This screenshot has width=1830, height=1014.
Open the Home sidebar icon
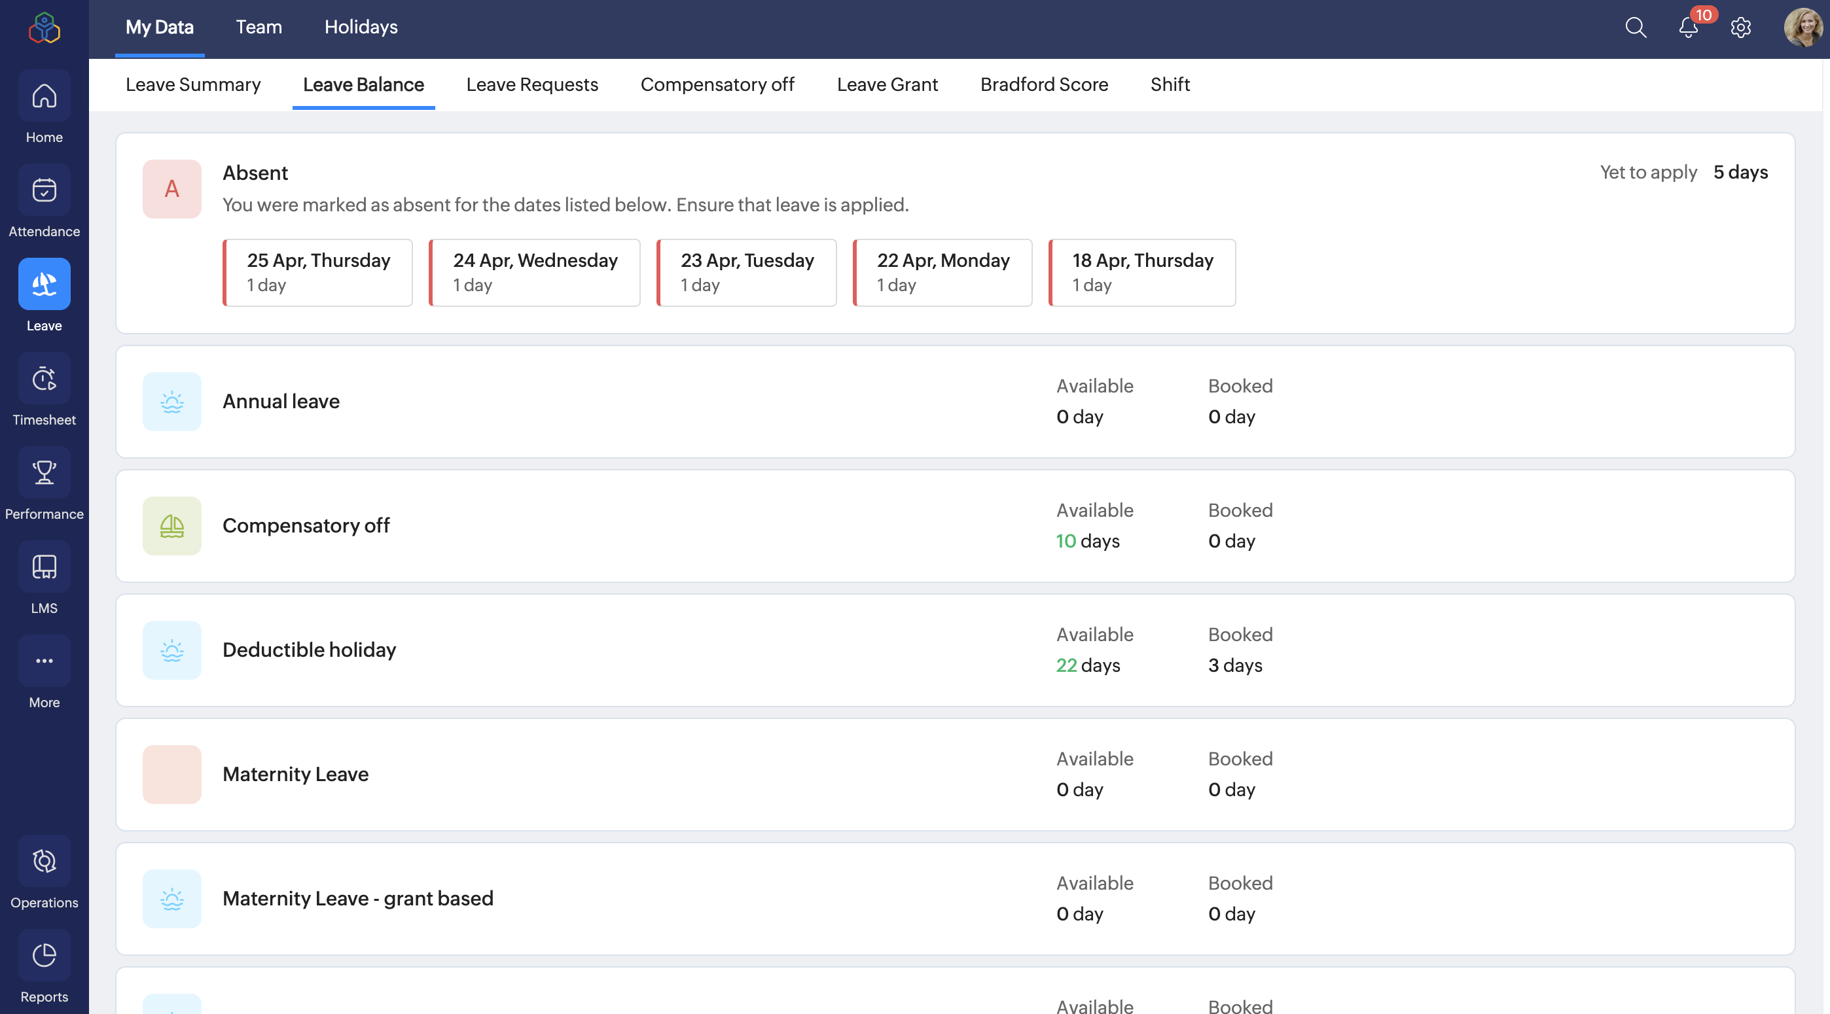[44, 96]
